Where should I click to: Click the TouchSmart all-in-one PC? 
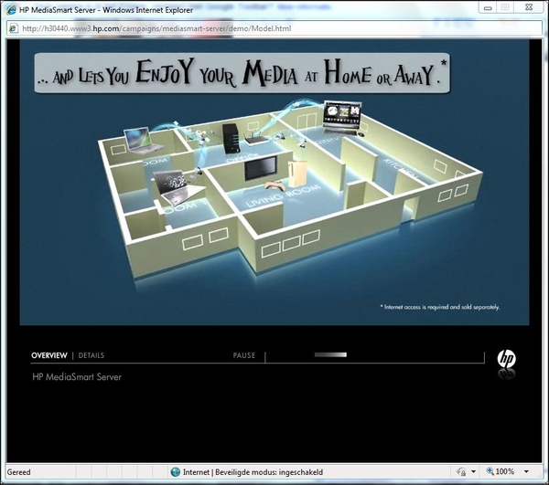[342, 118]
